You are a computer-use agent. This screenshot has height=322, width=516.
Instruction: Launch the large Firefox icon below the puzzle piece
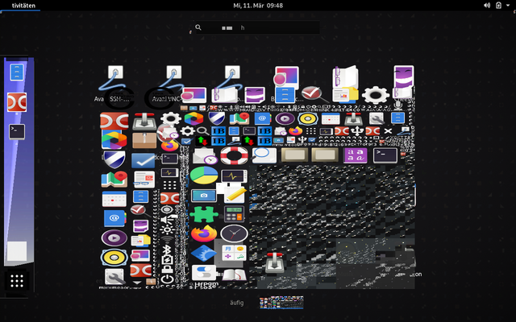tap(204, 233)
